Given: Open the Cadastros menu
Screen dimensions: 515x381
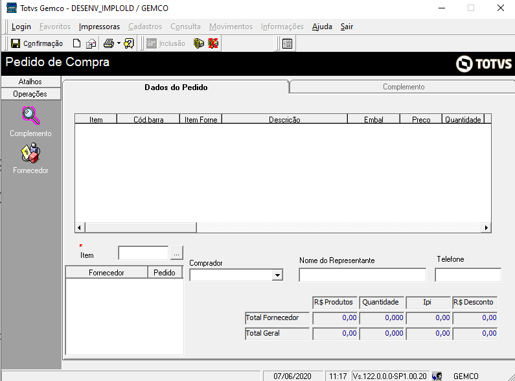Looking at the screenshot, I should pos(145,27).
